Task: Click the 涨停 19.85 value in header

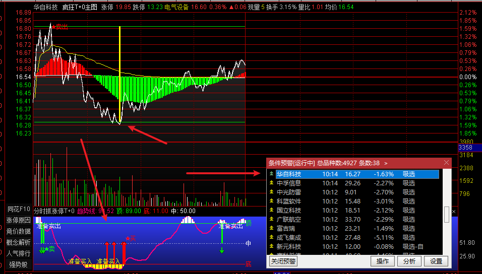Action: [115, 7]
